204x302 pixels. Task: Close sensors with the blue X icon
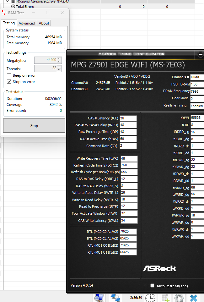193,298
